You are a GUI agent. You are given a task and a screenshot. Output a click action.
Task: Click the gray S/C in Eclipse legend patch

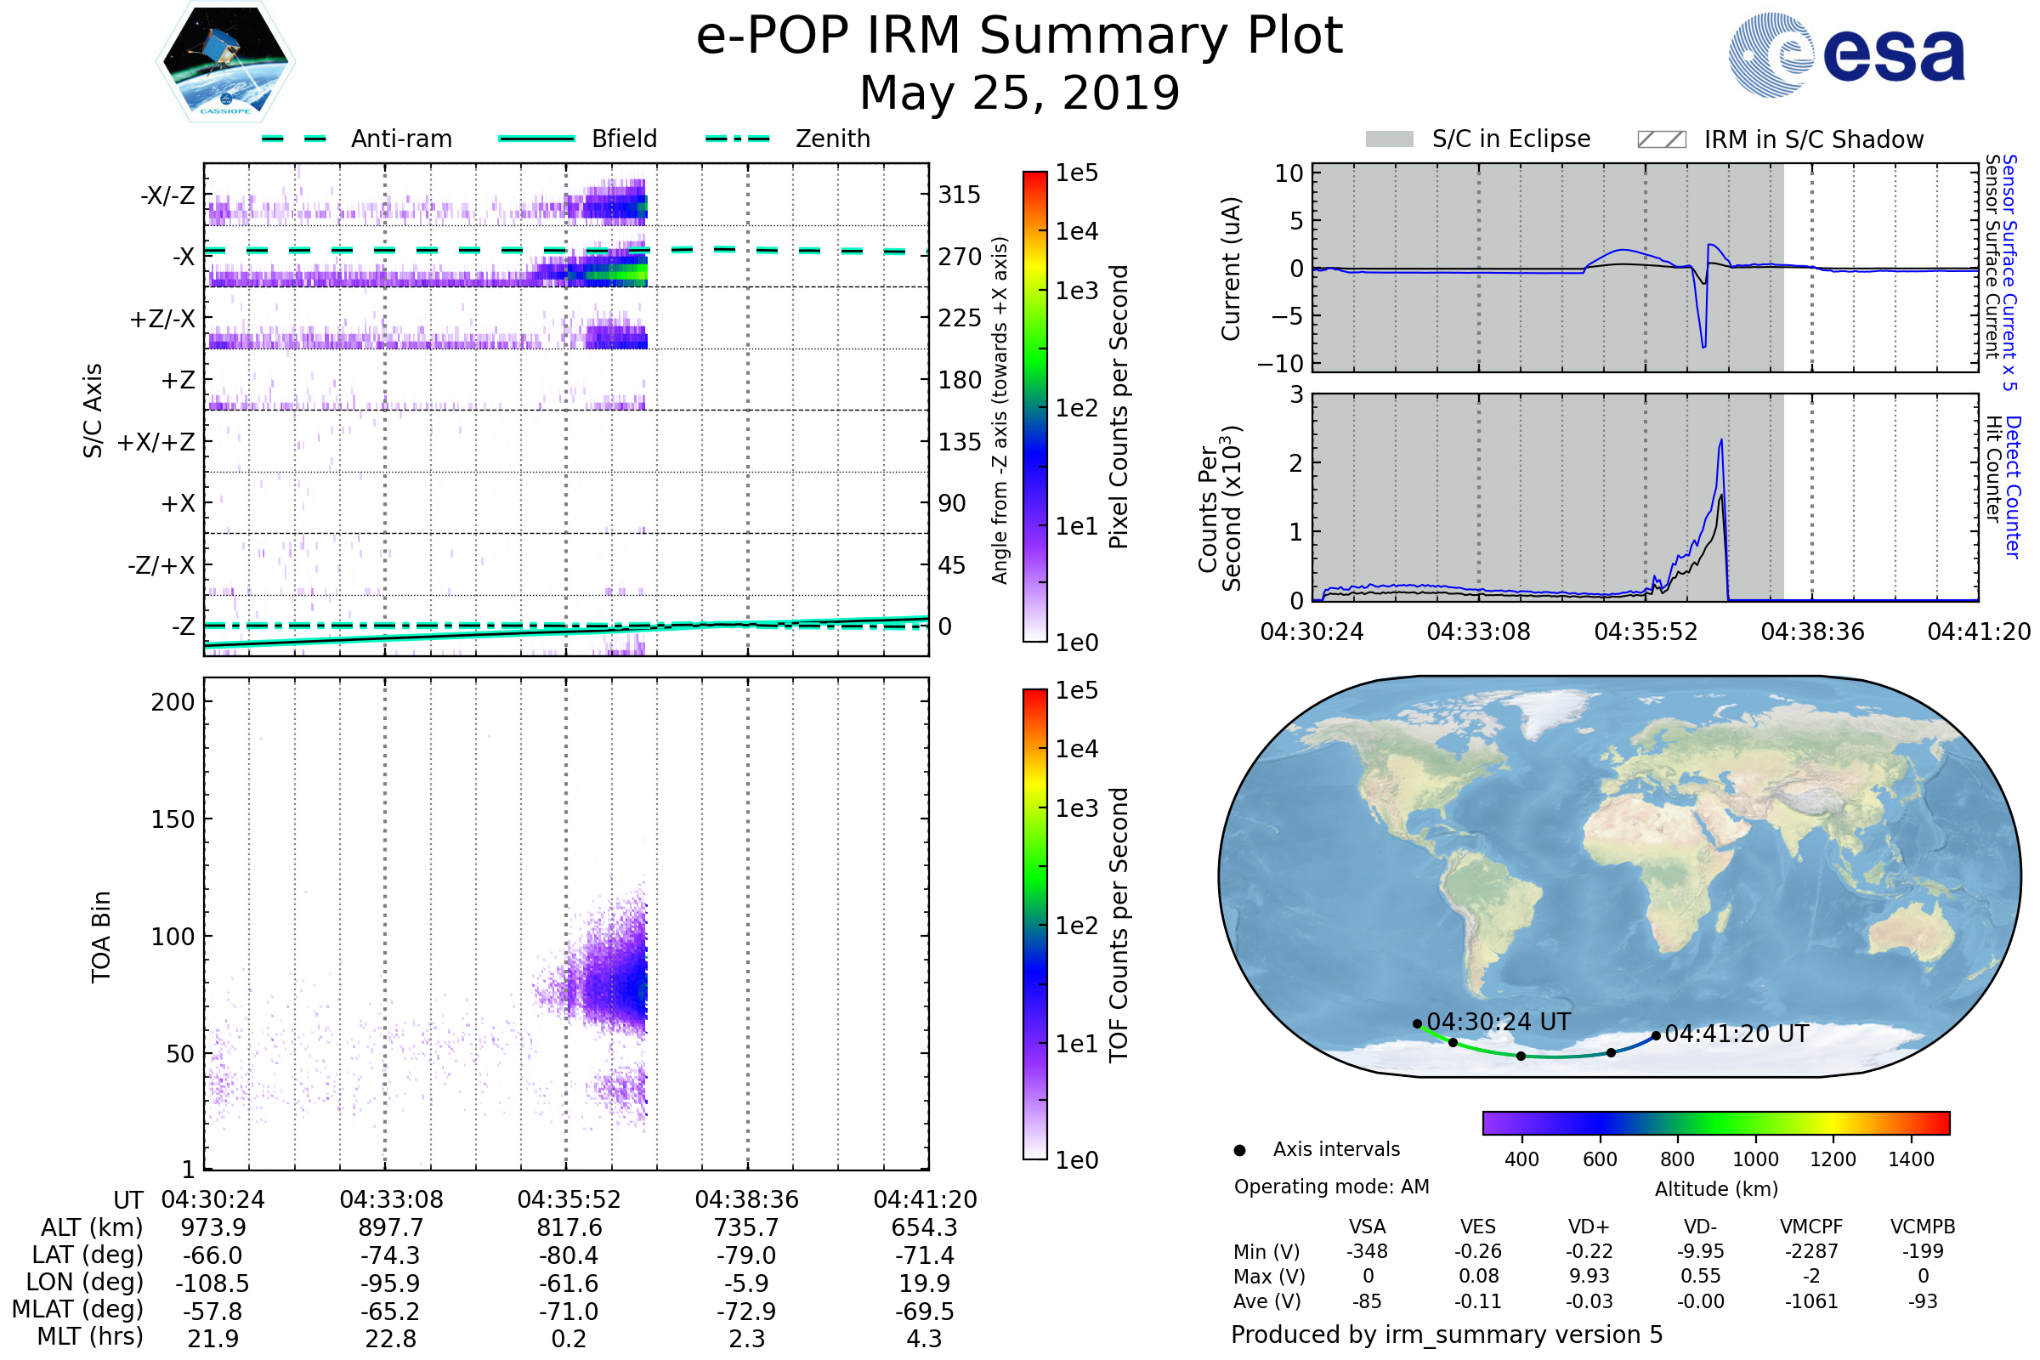click(1389, 139)
